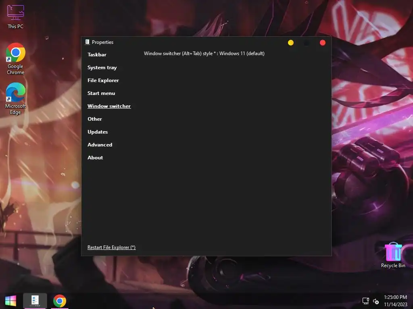Show the About page
413x309 pixels.
(x=95, y=158)
